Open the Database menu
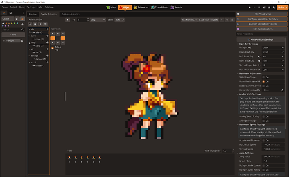 49,7
